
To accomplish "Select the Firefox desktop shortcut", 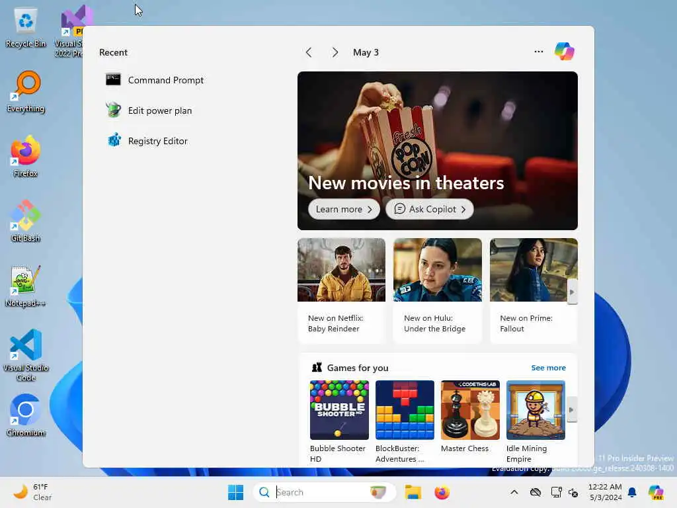I will [x=26, y=156].
